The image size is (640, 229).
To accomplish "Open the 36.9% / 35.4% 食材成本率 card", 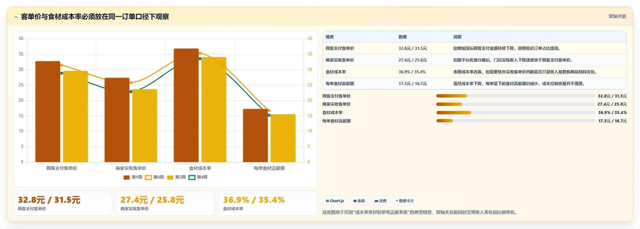I will coord(268,203).
